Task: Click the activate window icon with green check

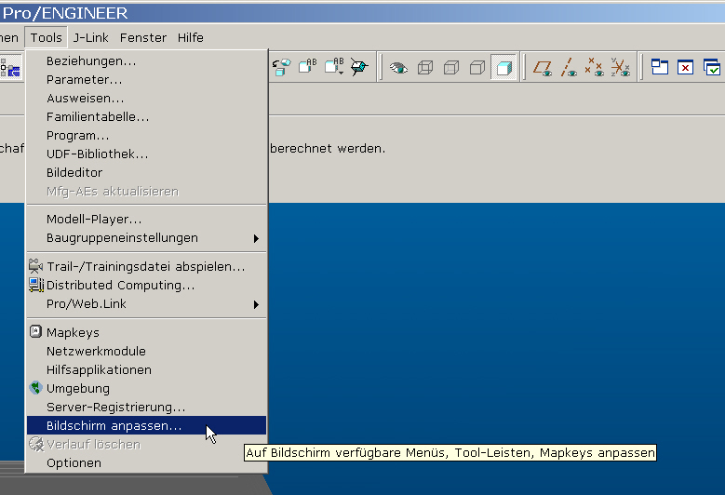Action: (x=712, y=68)
